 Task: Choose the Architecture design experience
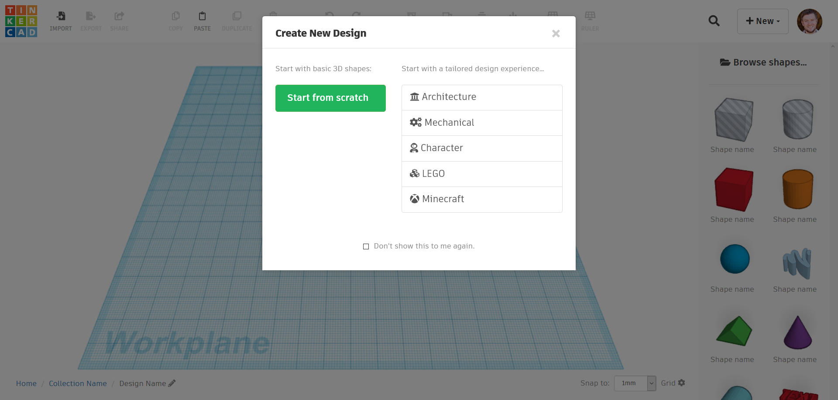[x=482, y=97]
